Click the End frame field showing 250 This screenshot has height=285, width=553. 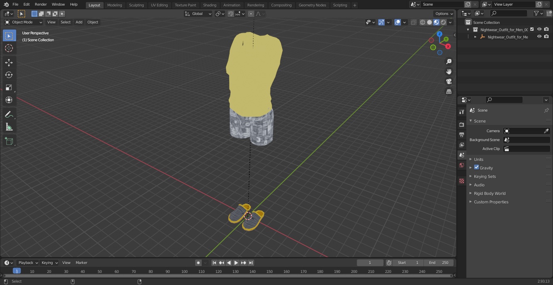click(439, 263)
